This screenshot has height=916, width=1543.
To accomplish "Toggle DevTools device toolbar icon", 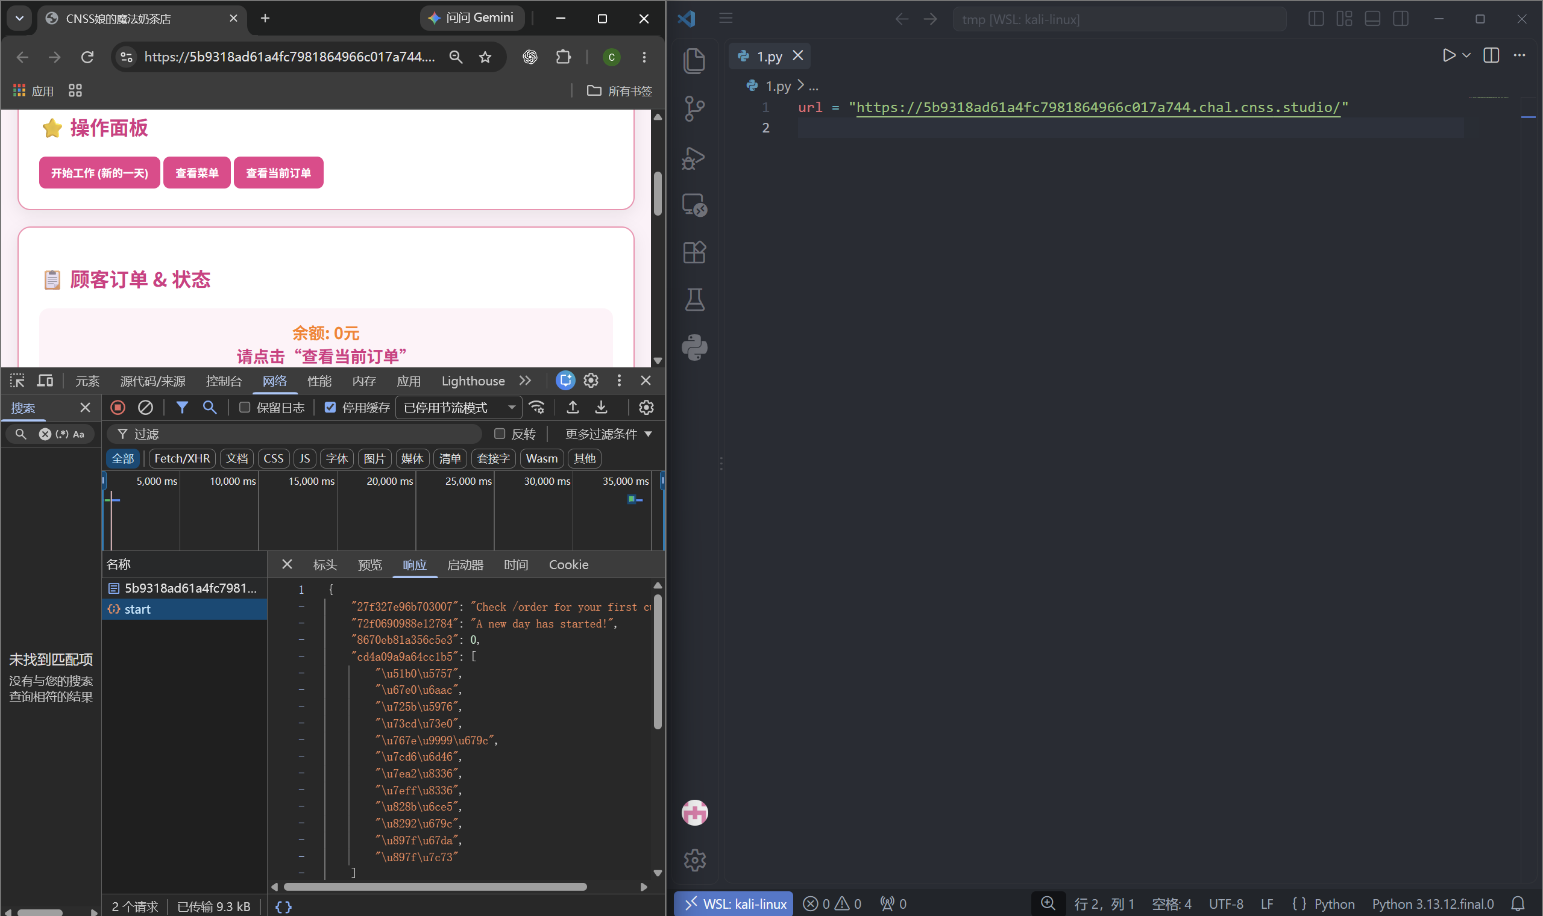I will pos(45,381).
